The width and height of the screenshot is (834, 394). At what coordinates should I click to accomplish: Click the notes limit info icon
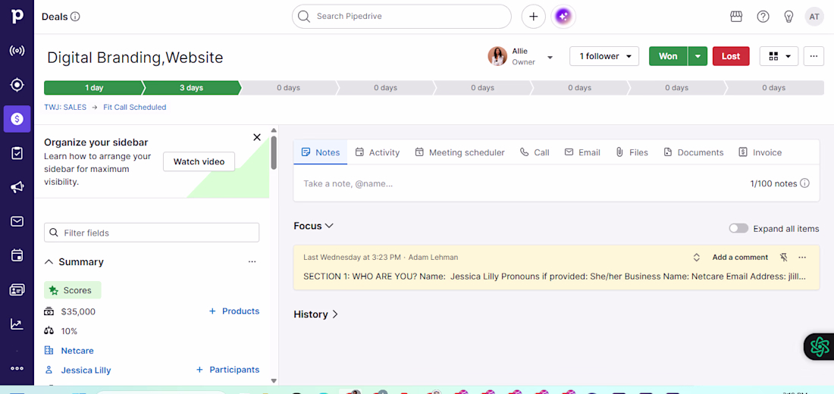click(x=804, y=183)
